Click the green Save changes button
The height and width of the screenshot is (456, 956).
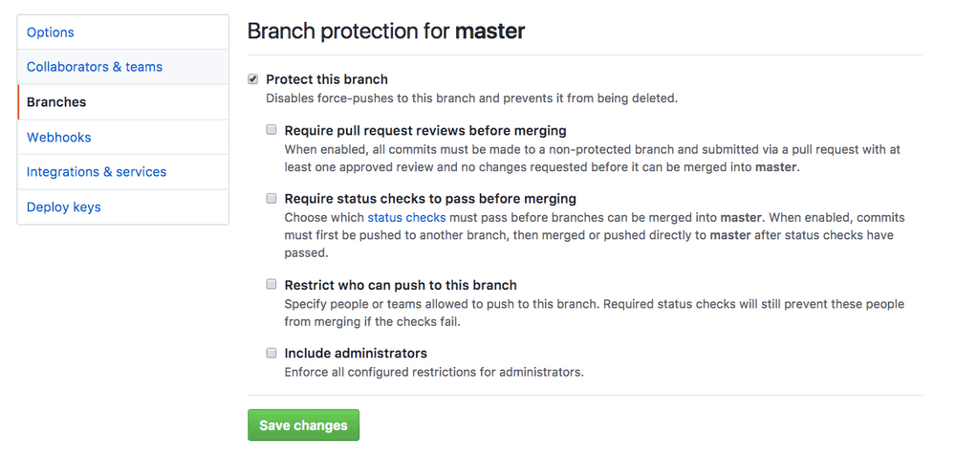[x=304, y=424]
